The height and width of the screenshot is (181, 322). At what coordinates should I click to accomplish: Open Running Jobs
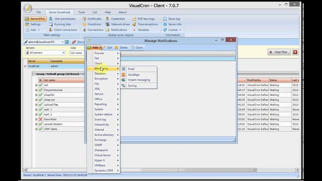pyautogui.click(x=60, y=24)
